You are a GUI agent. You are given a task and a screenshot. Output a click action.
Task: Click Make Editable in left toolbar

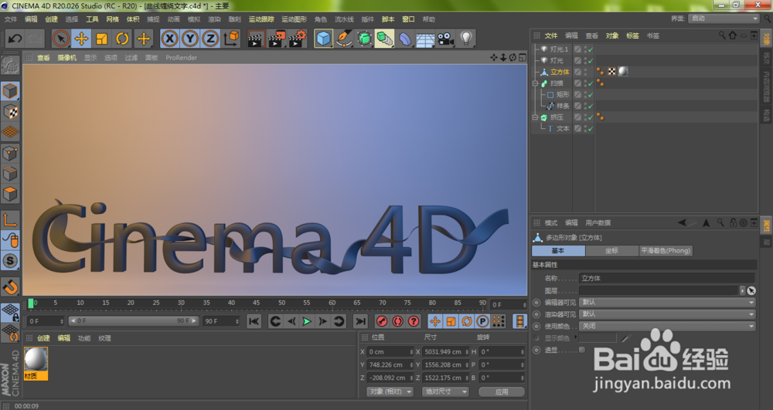(10, 65)
